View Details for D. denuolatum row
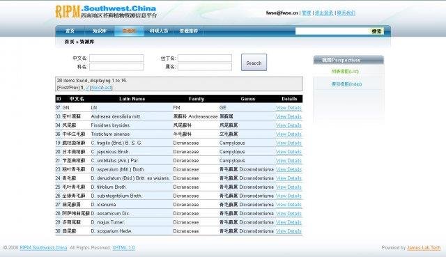This screenshot has width=446, height=257. [289, 178]
